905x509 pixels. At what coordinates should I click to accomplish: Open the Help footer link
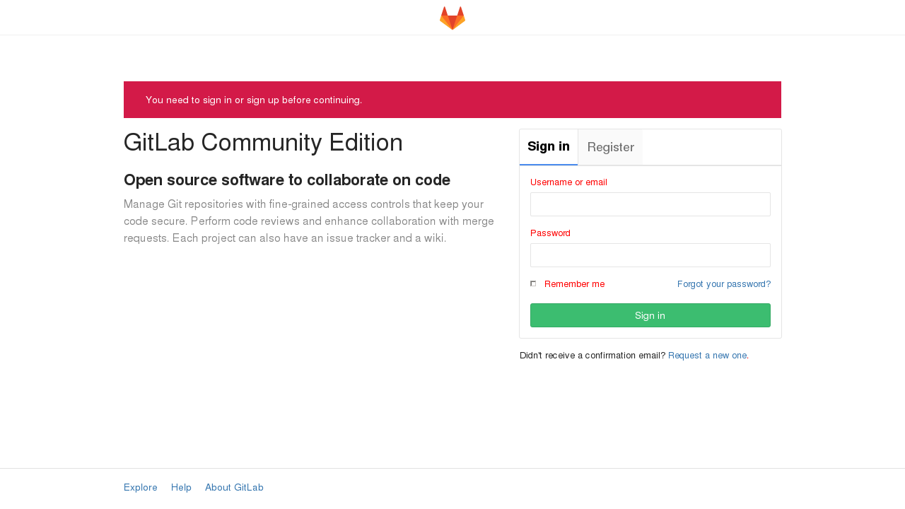(x=181, y=488)
